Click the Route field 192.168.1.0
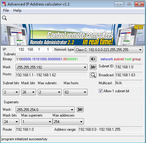 (x=34, y=129)
